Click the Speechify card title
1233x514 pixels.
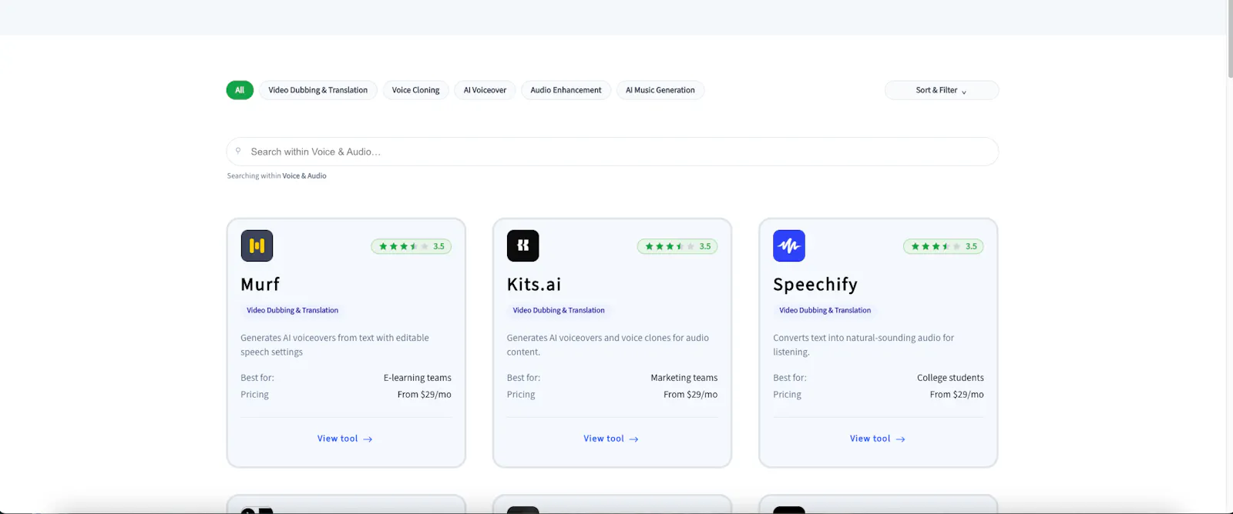point(815,285)
